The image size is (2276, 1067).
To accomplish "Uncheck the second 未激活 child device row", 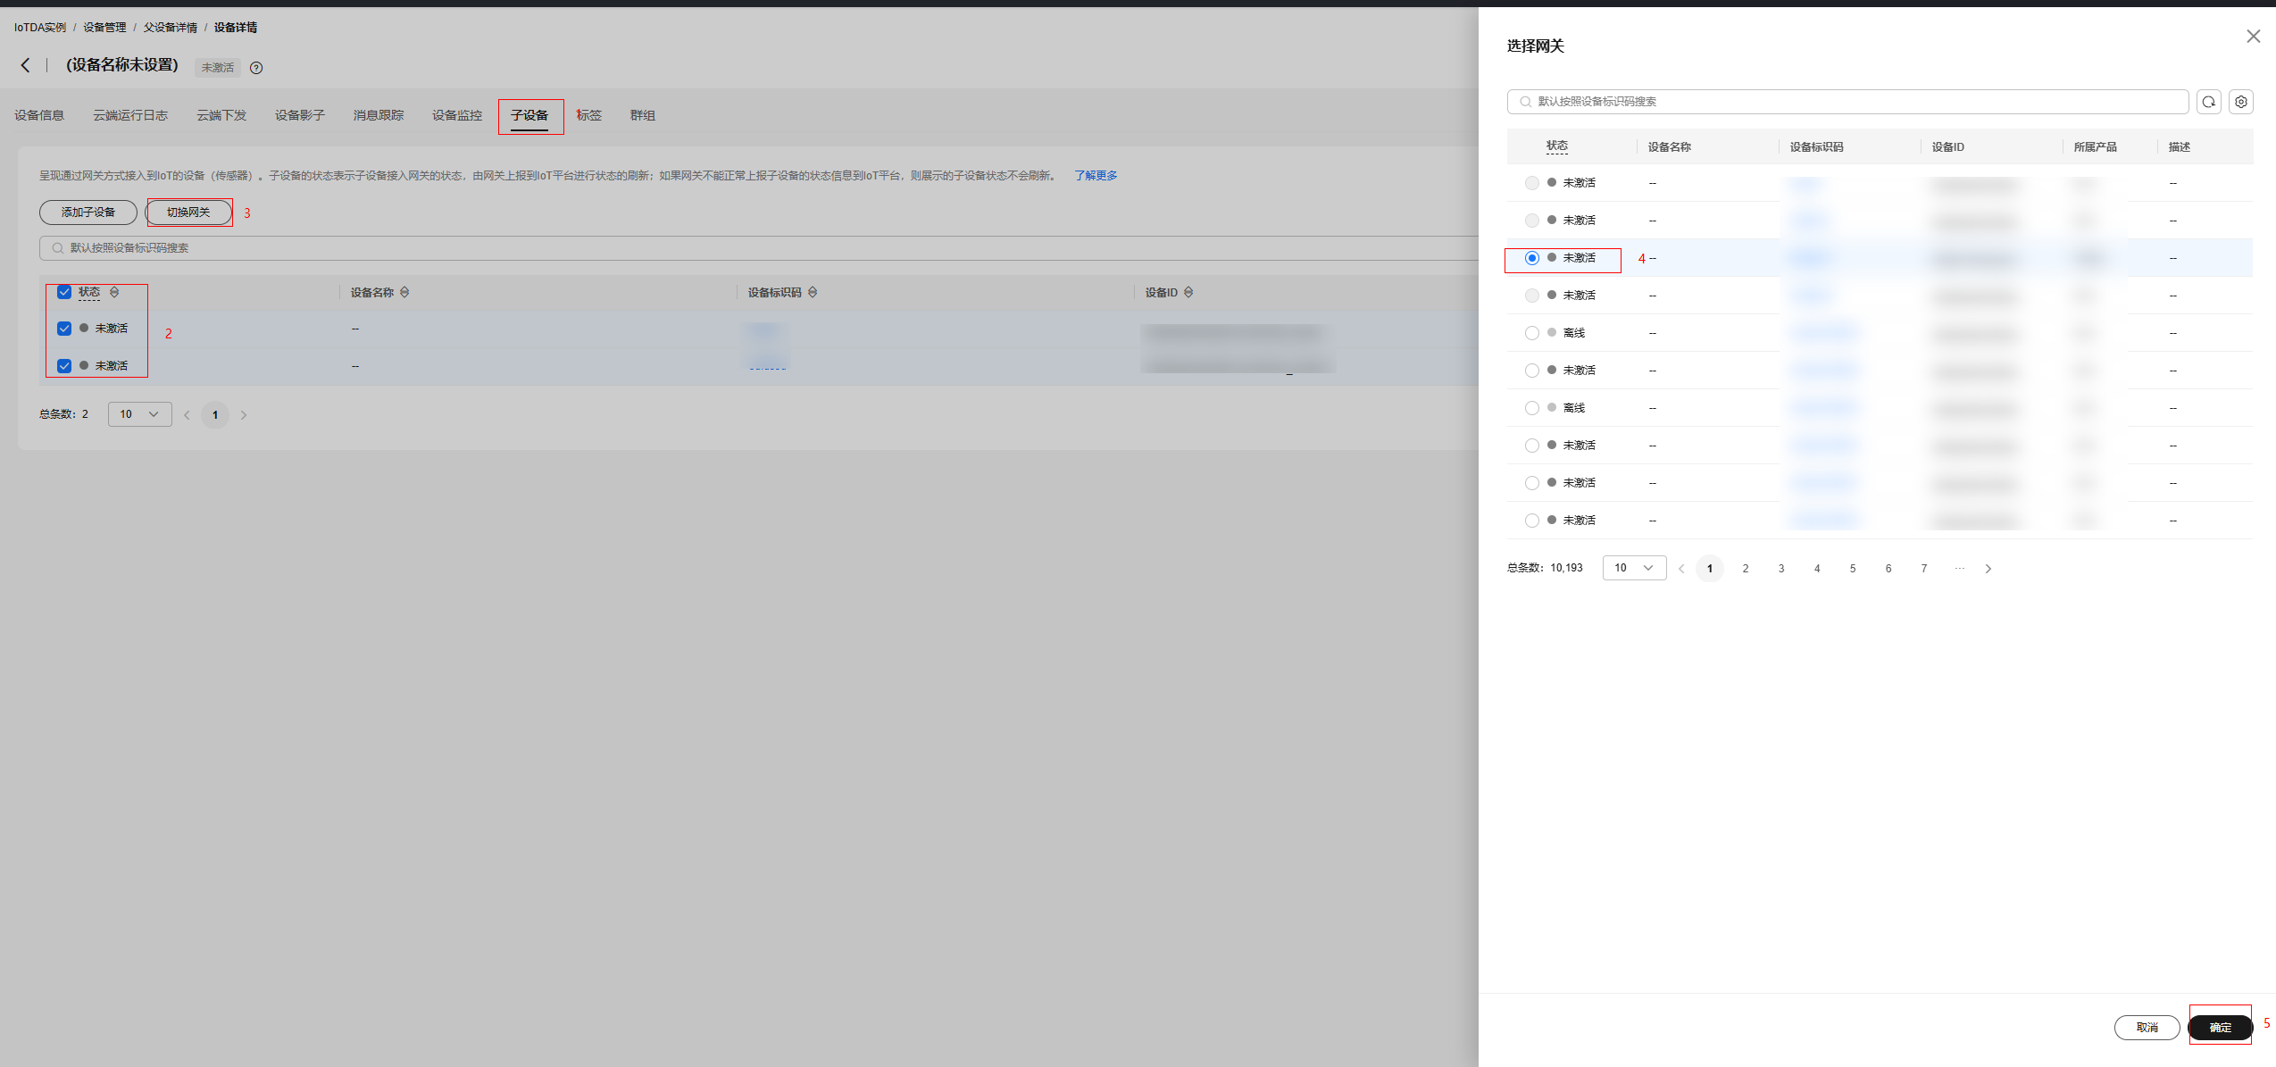I will click(64, 366).
